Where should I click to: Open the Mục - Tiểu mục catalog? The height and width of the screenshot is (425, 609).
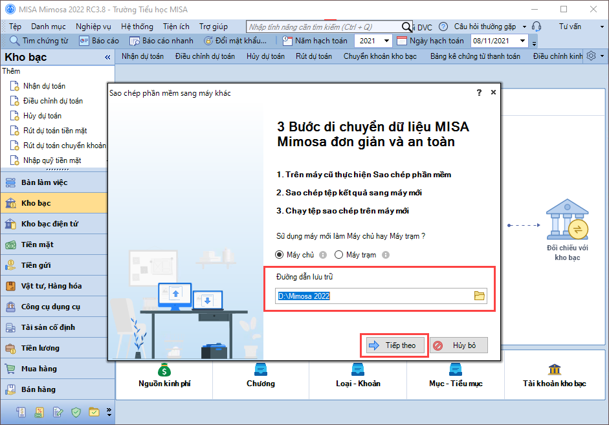(x=456, y=375)
